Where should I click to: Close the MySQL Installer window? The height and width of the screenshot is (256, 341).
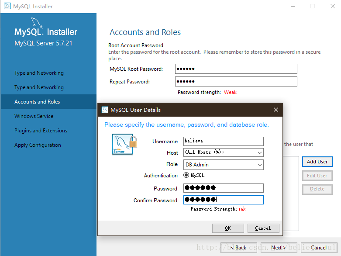pyautogui.click(x=333, y=6)
